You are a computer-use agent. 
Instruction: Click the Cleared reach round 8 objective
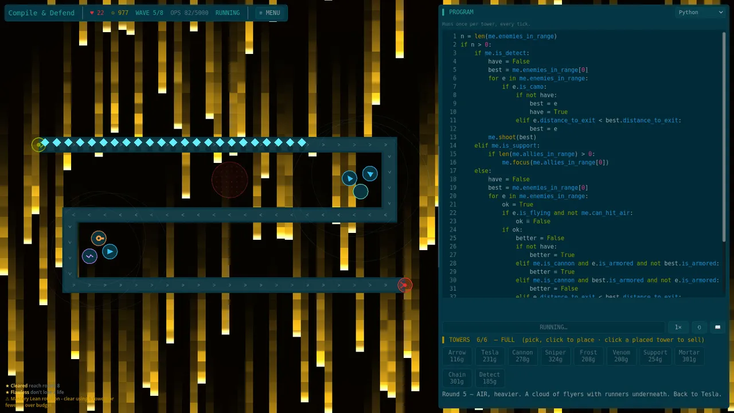tap(33, 385)
